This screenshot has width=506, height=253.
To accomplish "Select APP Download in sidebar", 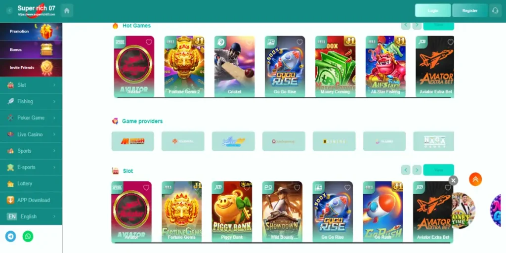I will coord(31,200).
